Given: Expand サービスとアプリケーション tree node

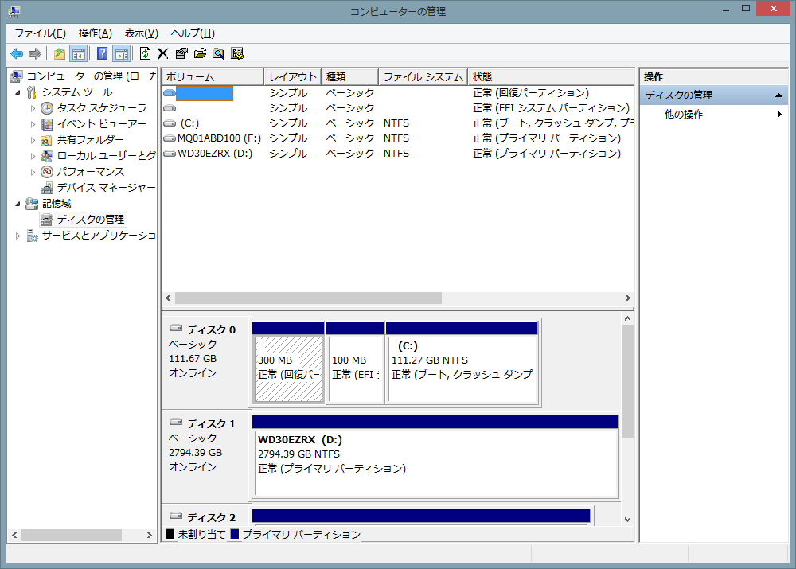Looking at the screenshot, I should [x=18, y=236].
